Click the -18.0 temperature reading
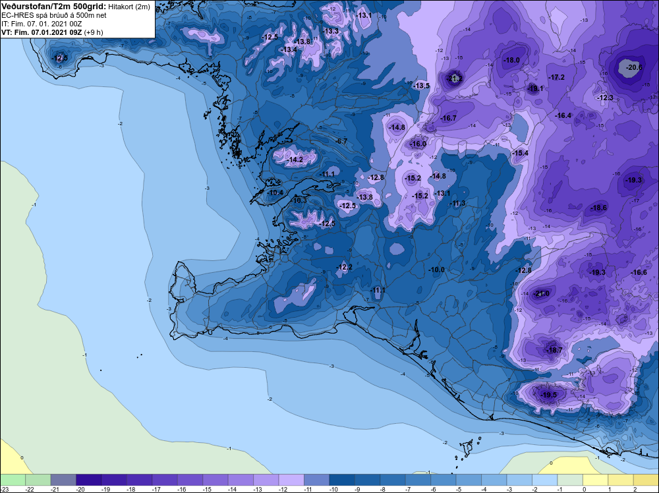Image resolution: width=659 pixels, height=493 pixels. coord(511,60)
